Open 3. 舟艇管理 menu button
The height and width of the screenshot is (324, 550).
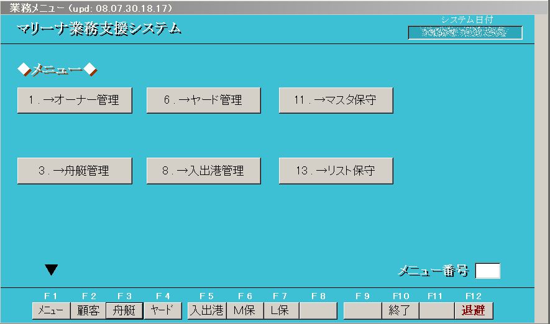click(75, 171)
